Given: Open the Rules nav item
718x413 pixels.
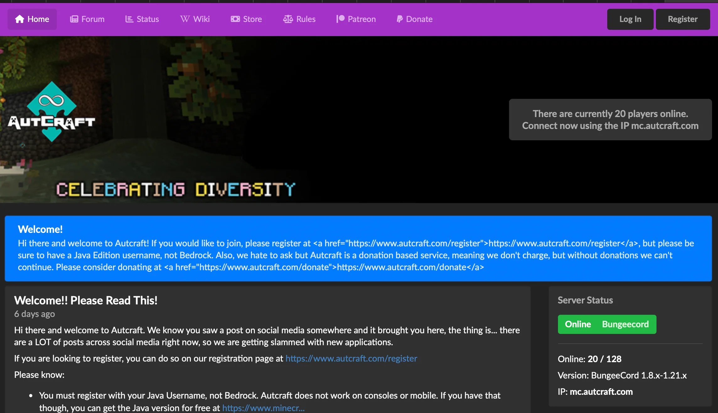Looking at the screenshot, I should 299,19.
